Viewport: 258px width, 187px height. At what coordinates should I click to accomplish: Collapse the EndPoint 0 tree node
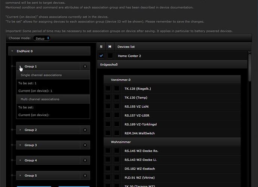(x=12, y=51)
